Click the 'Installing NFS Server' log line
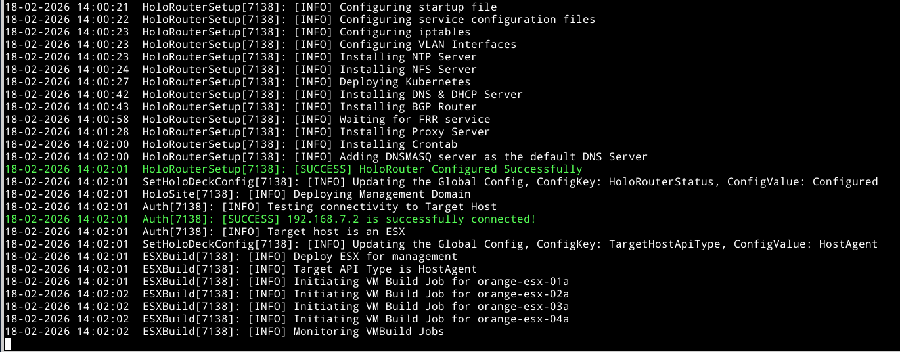 tap(408, 70)
